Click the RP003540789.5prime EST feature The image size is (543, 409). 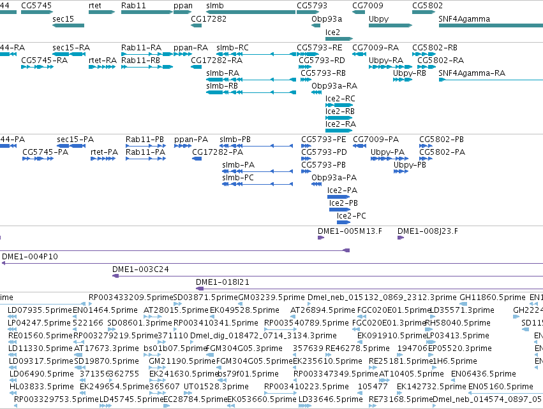[280, 329]
